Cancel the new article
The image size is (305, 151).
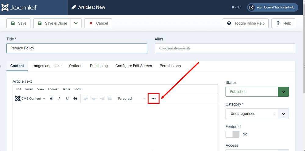pos(98,23)
